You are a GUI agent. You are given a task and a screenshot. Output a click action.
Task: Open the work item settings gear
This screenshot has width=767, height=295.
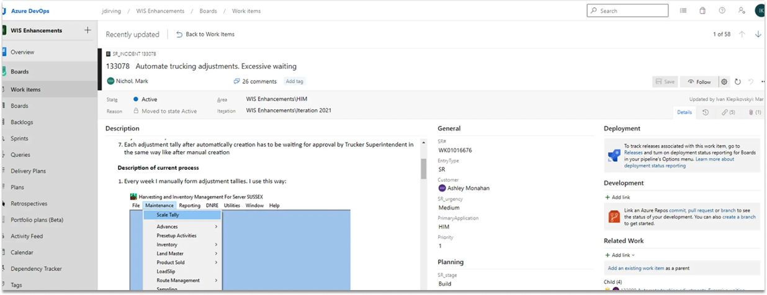(x=724, y=82)
